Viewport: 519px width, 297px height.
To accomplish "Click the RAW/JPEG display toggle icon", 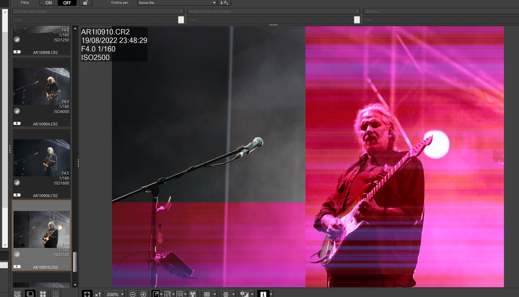I will 17,293.
